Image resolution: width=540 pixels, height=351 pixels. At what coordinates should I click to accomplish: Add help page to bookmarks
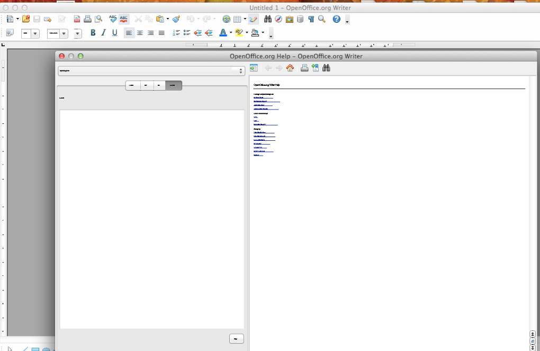pos(316,68)
